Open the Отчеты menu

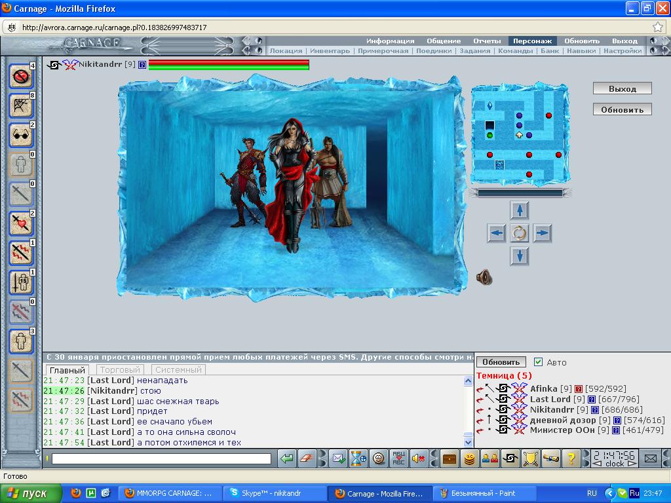[487, 41]
